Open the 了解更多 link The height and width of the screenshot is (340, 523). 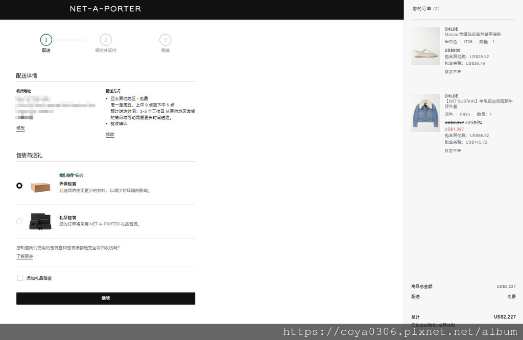pyautogui.click(x=25, y=256)
